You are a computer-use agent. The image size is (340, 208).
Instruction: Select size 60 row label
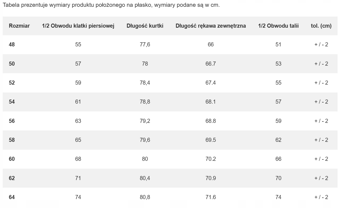[12, 159]
